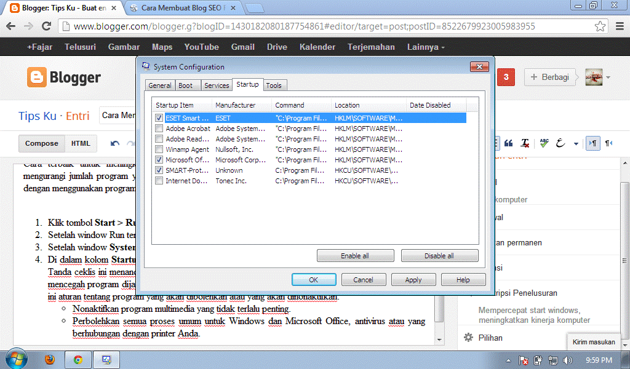Click Apply button
The image size is (630, 369).
click(x=413, y=280)
